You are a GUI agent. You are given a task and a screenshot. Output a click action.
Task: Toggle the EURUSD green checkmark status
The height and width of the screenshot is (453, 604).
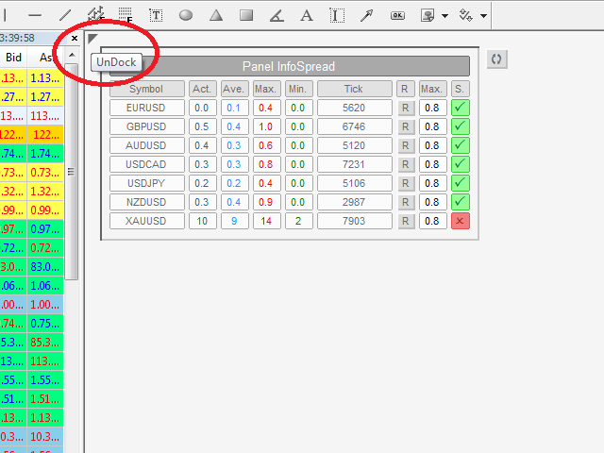[x=460, y=108]
